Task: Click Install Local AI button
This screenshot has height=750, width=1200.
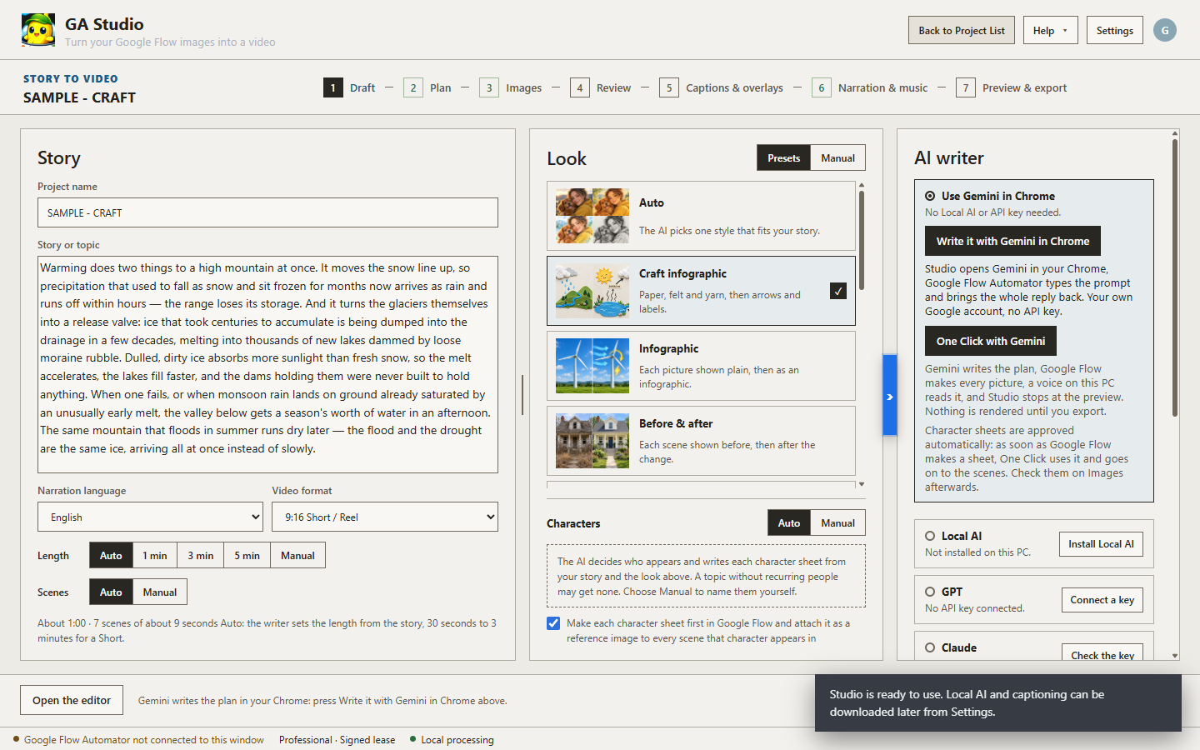Action: 1101,544
